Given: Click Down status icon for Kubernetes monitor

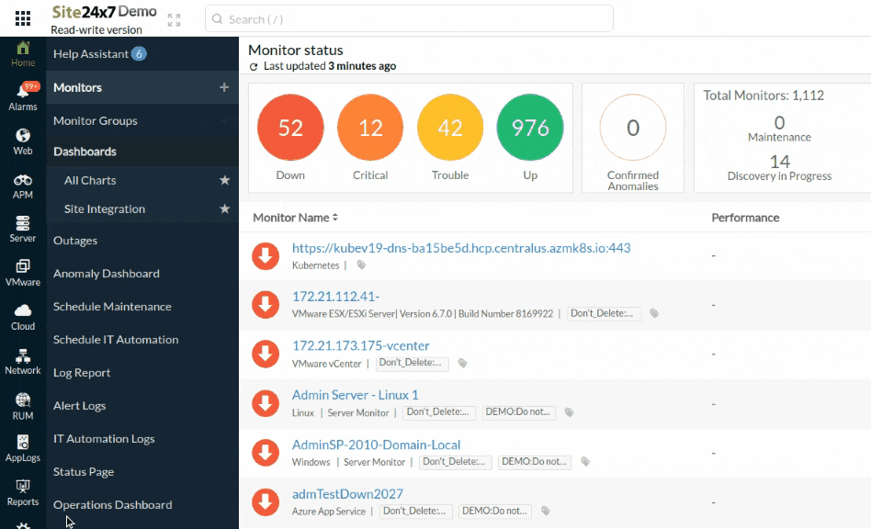Looking at the screenshot, I should 266,256.
